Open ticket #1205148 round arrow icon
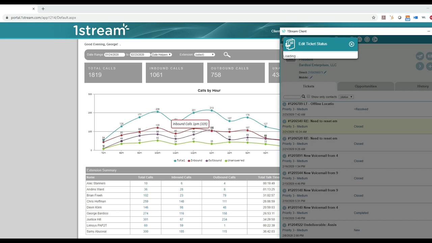 285,190
